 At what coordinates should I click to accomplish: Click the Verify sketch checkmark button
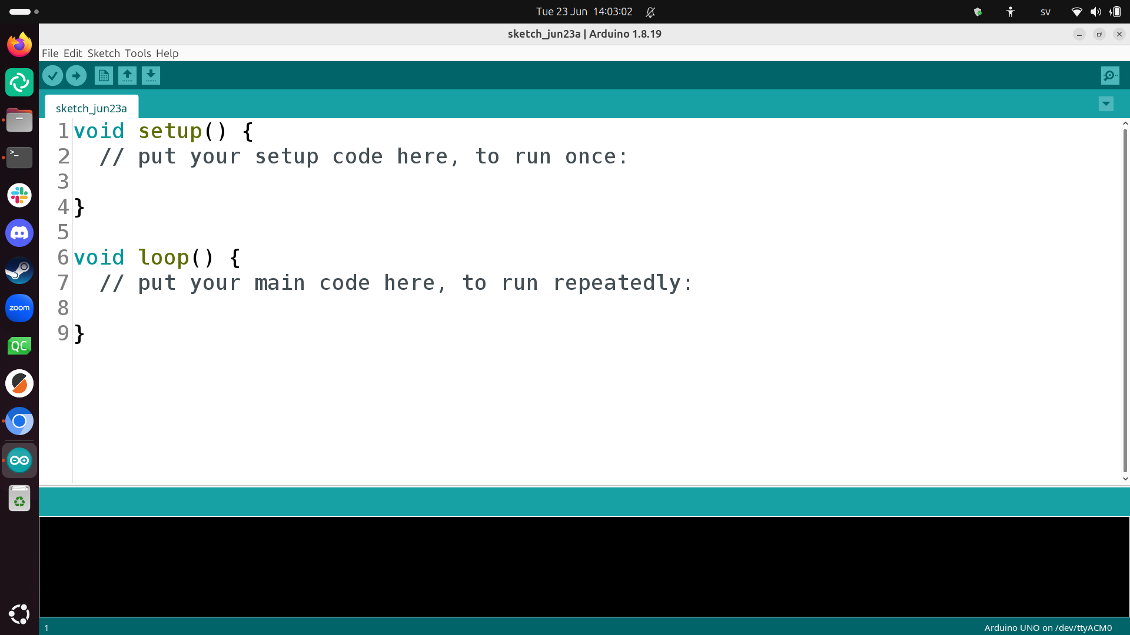pyautogui.click(x=52, y=76)
